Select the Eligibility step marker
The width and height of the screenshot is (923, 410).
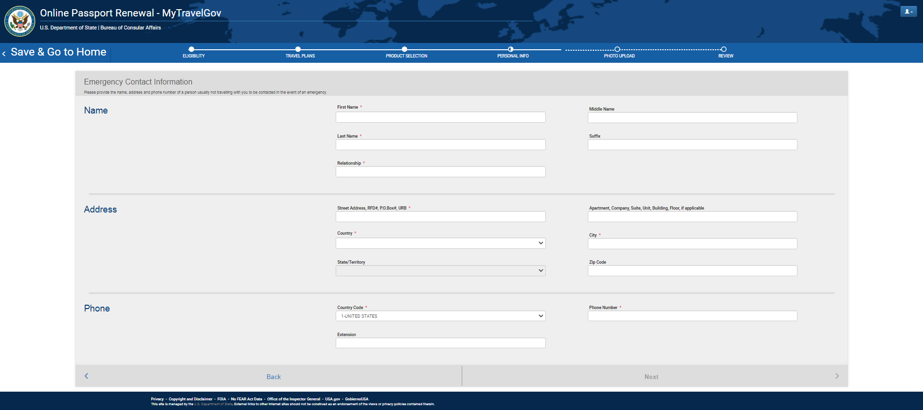[x=192, y=49]
